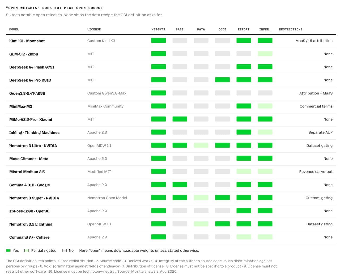Select the Report cell for DeepSeek V4 Flash 0731
Image resolution: width=340 pixels, height=279 pixels.
[244, 67]
